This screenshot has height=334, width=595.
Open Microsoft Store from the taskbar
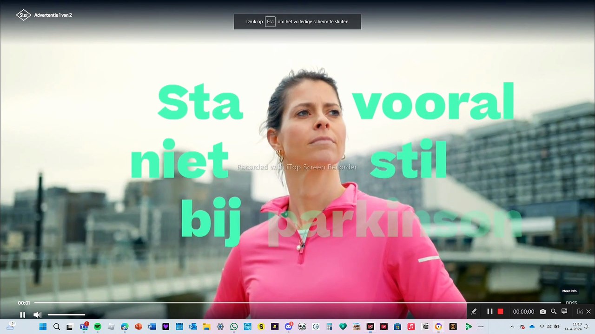397,327
